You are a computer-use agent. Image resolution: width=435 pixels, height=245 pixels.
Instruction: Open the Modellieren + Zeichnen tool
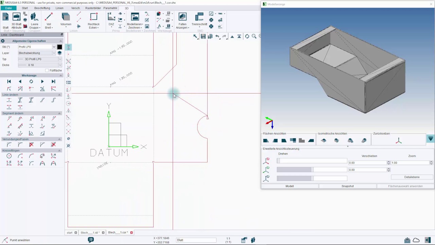pyautogui.click(x=135, y=20)
